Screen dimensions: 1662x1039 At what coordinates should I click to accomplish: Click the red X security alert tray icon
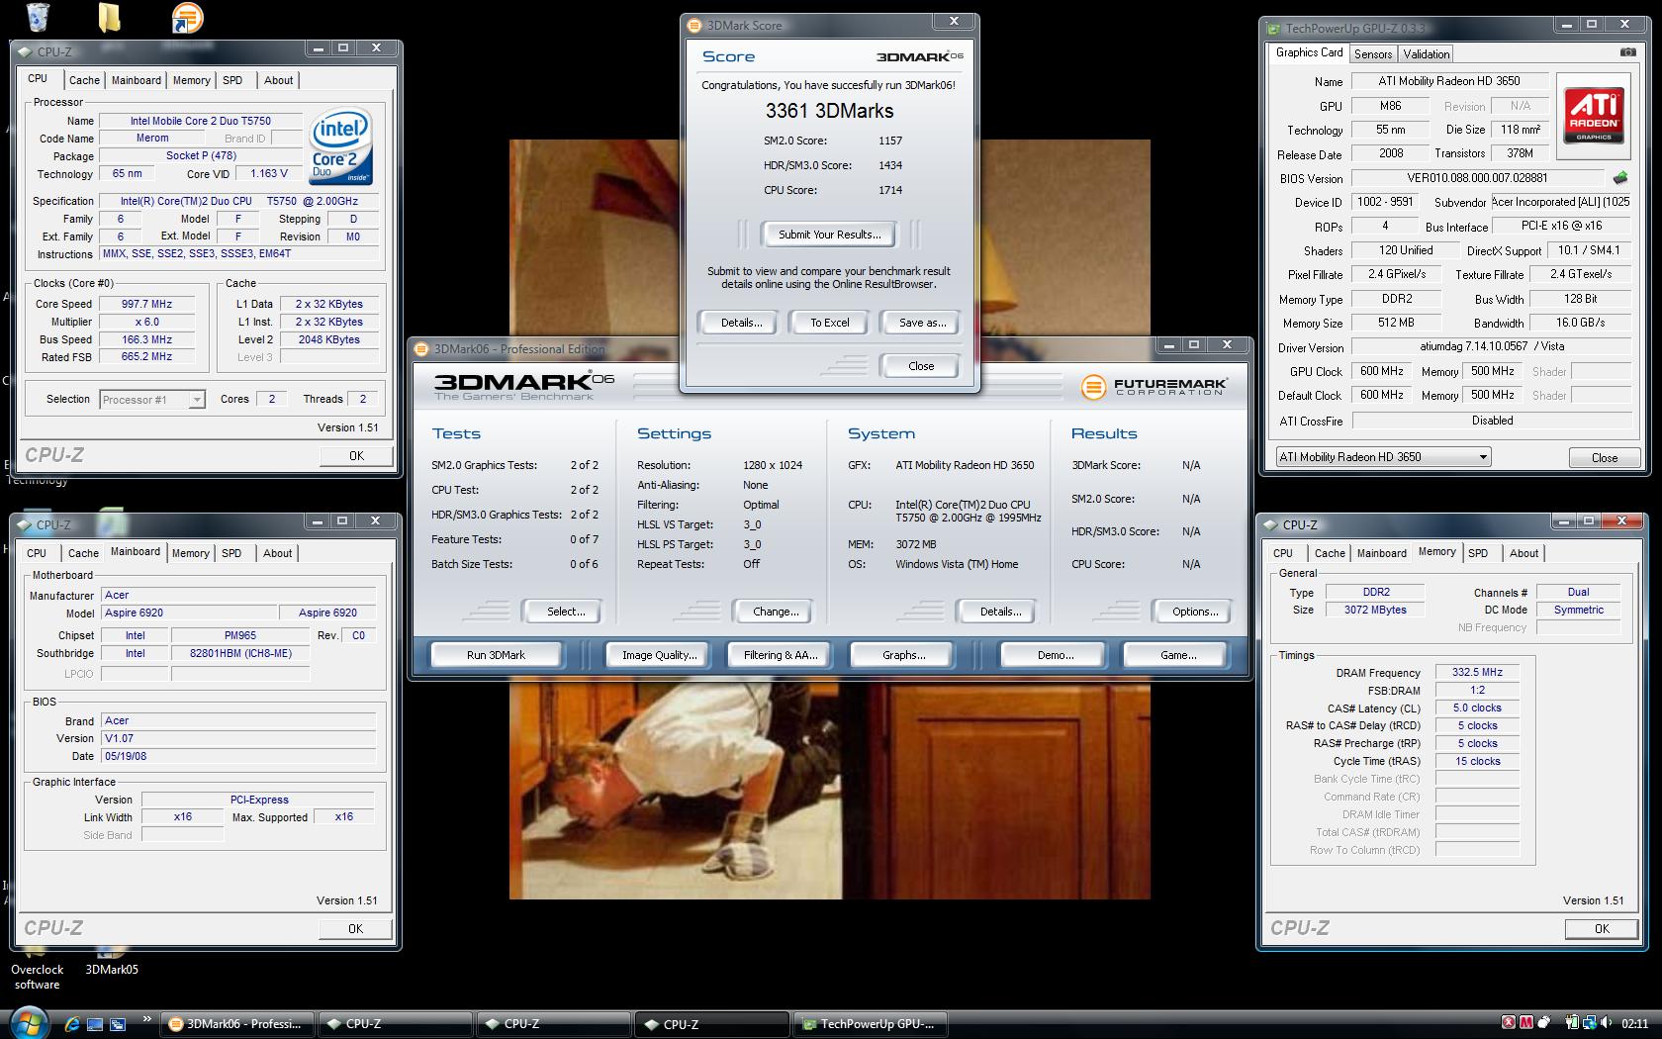click(1509, 1023)
